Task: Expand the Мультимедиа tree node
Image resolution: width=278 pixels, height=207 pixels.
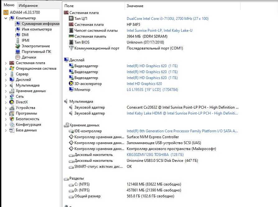Action: point(6,85)
